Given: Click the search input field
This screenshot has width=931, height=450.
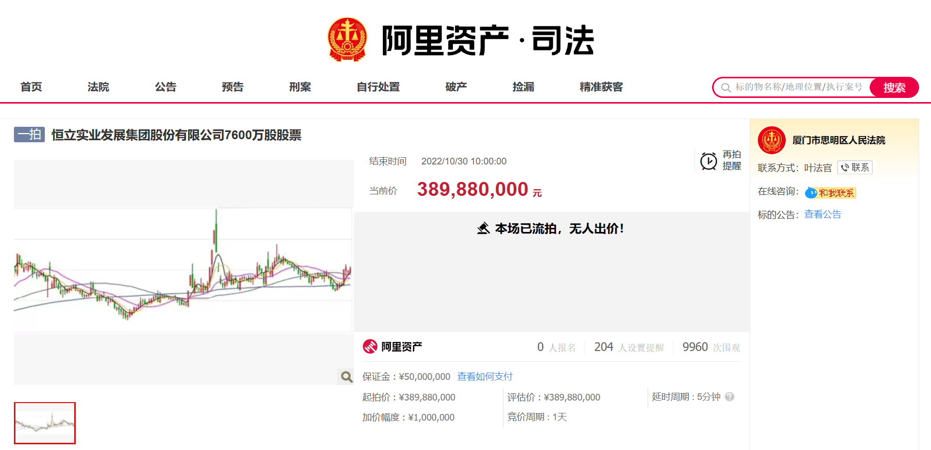Looking at the screenshot, I should click(799, 87).
